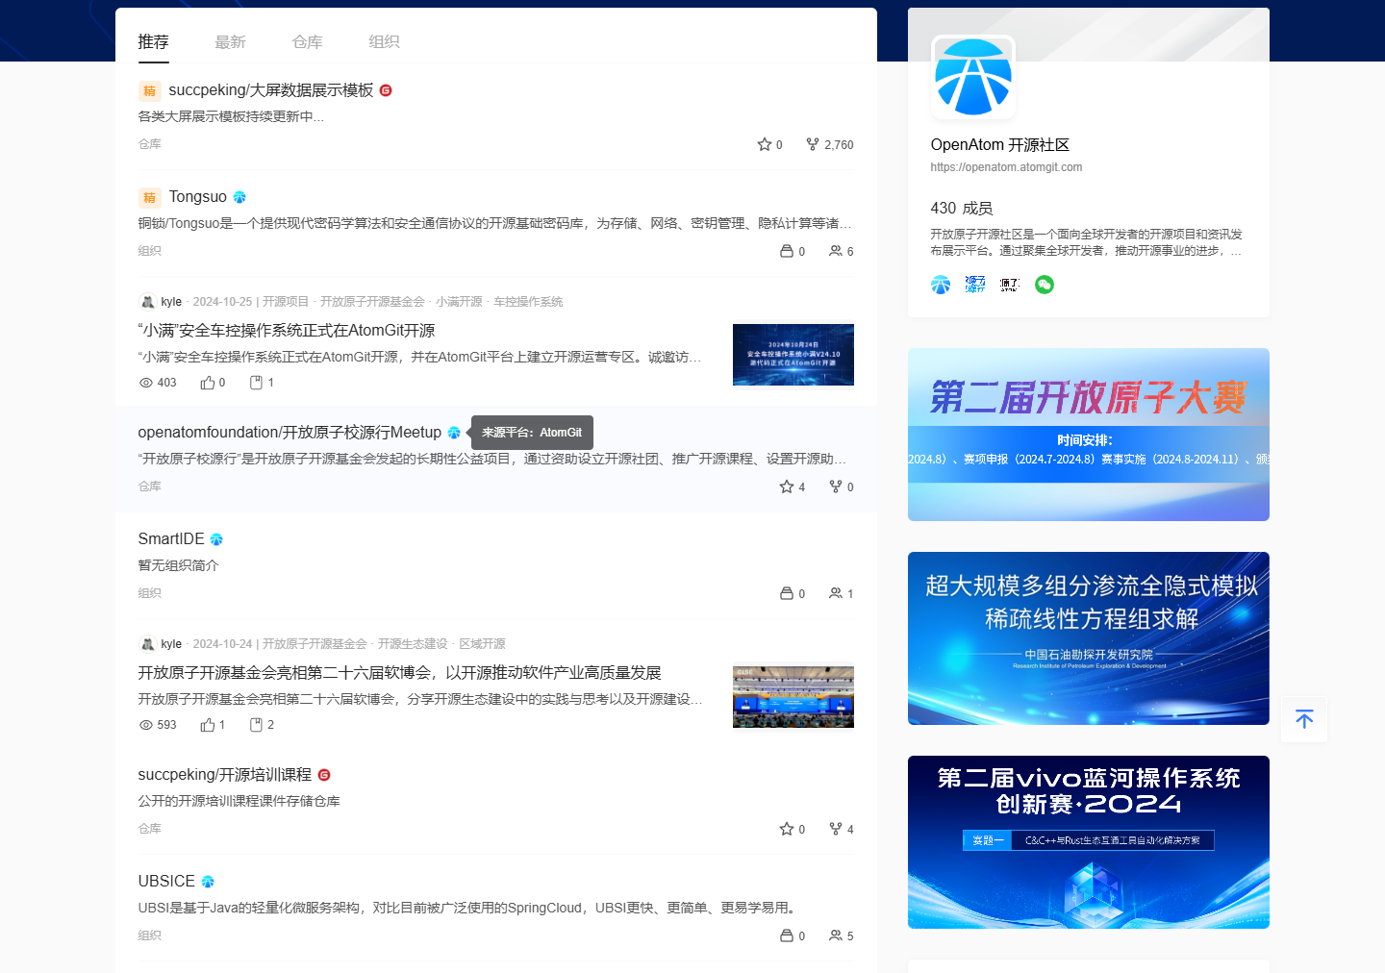The image size is (1385, 973).
Task: Click kyle's avatar on the 2024-10-24 post
Action: pos(147,644)
